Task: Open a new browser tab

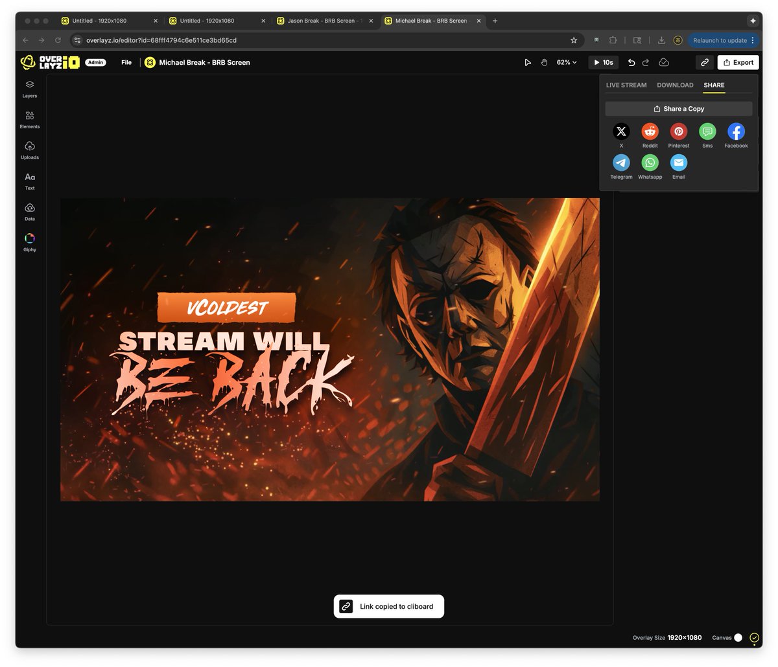Action: (495, 21)
